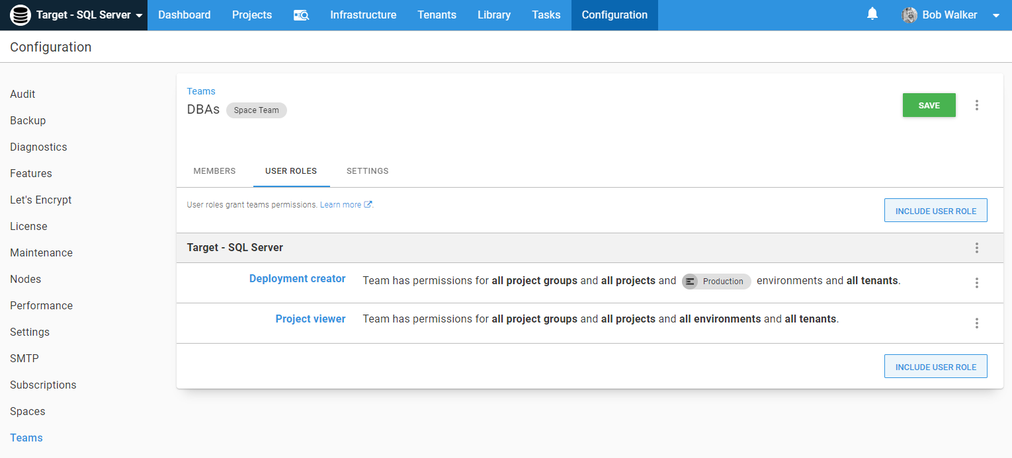Screen dimensions: 1012x458
Task: Expand the Target - SQL Server space switcher
Action: tap(139, 15)
